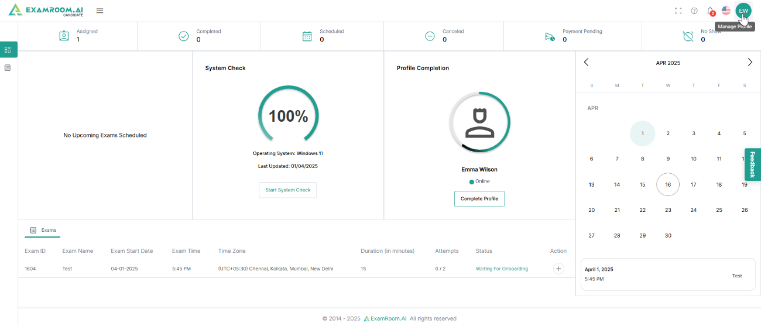This screenshot has width=761, height=326.
Task: Toggle fullscreen mode icon
Action: (678, 11)
